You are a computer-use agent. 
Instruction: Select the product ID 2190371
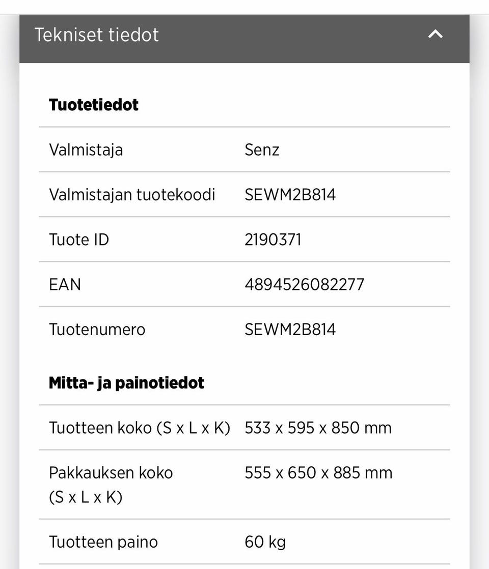click(x=273, y=239)
